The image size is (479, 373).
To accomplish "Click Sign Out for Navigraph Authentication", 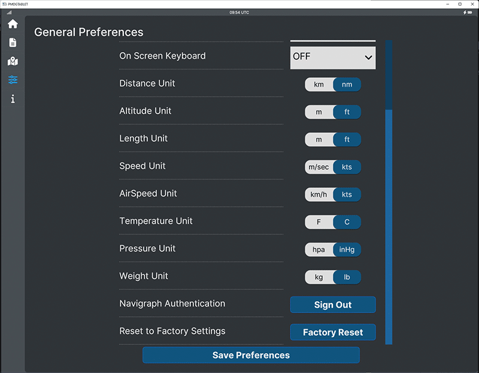I will pyautogui.click(x=333, y=305).
